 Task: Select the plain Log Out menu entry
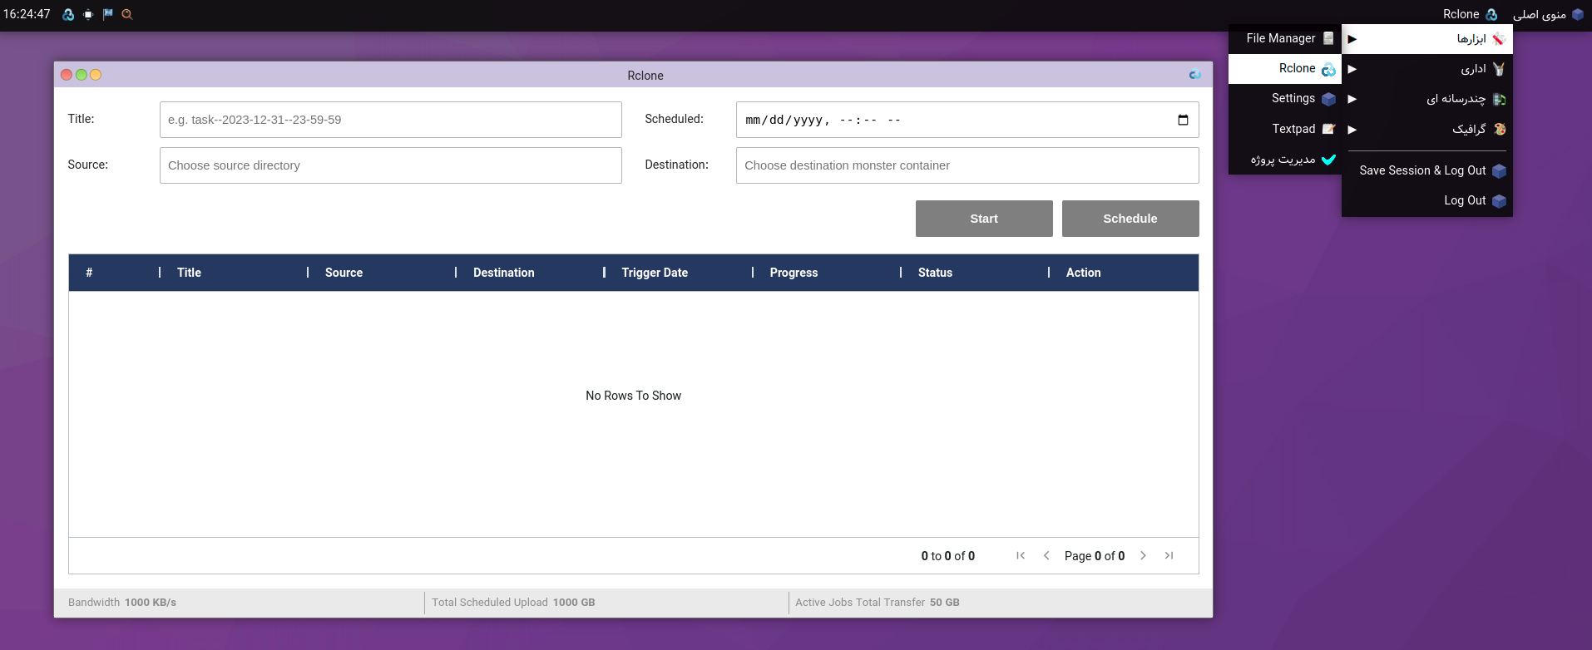(1427, 200)
